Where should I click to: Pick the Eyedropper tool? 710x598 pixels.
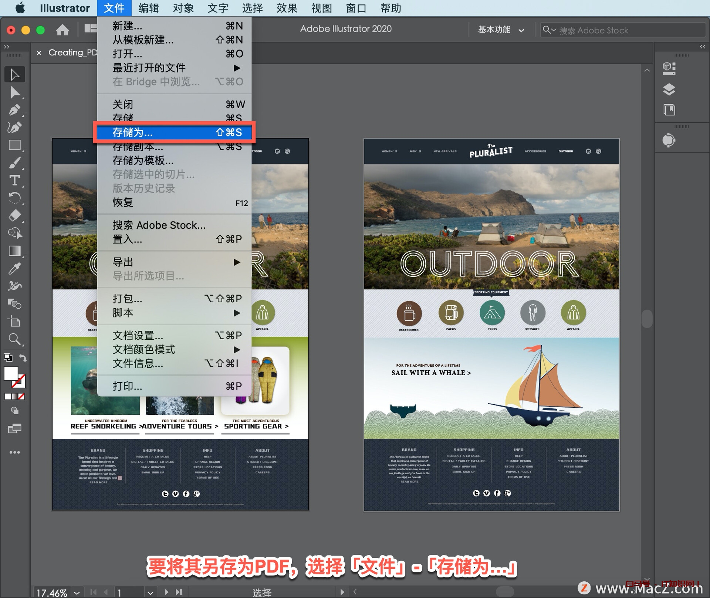point(15,269)
